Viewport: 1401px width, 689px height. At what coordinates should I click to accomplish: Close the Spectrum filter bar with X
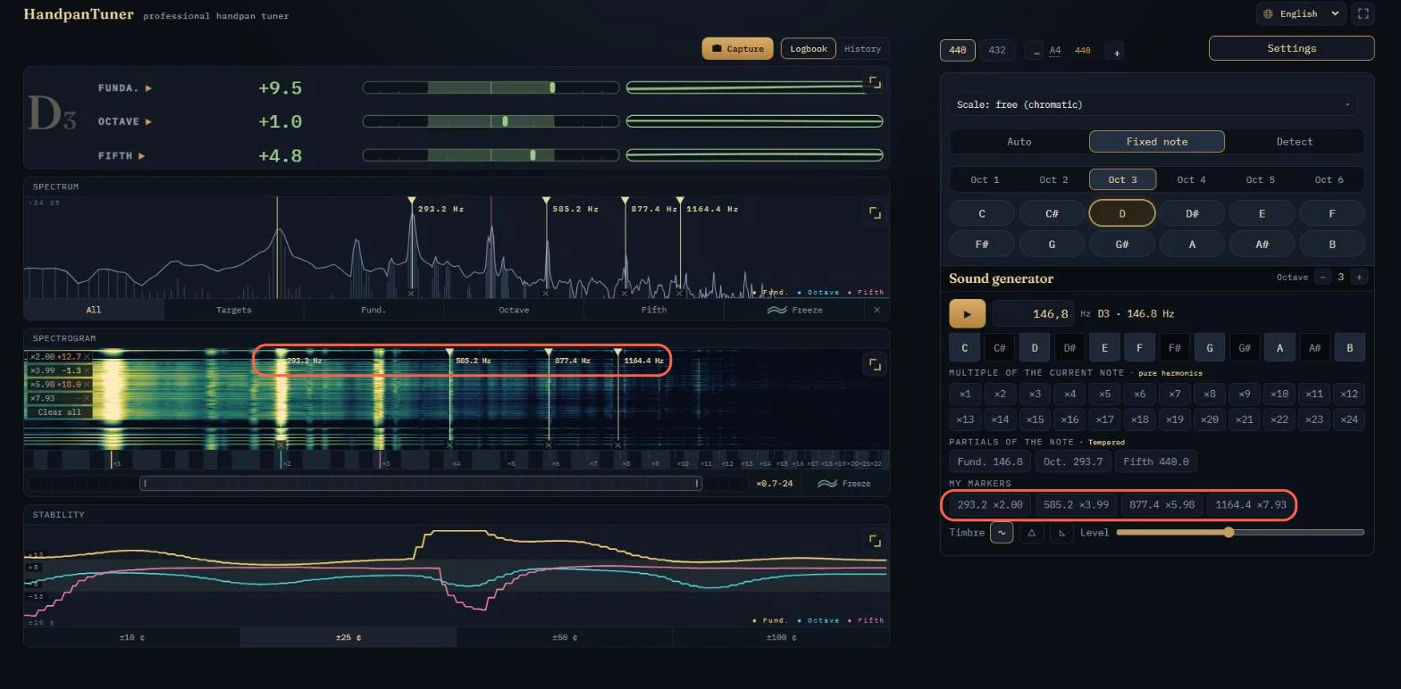[877, 310]
